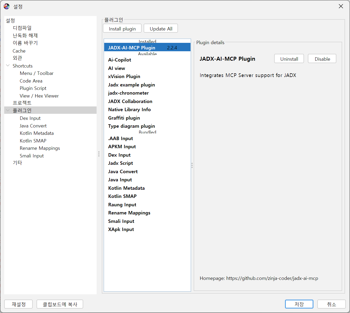Open Kotlin SMAP settings in tree
The width and height of the screenshot is (350, 313).
coord(33,141)
